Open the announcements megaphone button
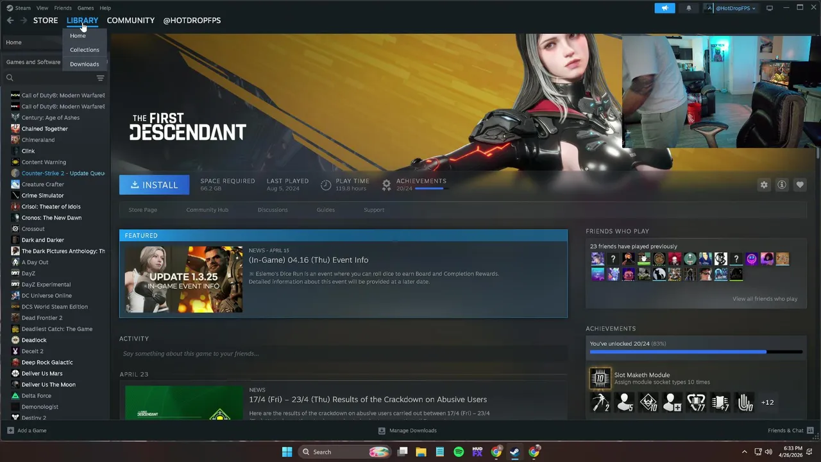Viewport: 821px width, 462px height. point(664,8)
